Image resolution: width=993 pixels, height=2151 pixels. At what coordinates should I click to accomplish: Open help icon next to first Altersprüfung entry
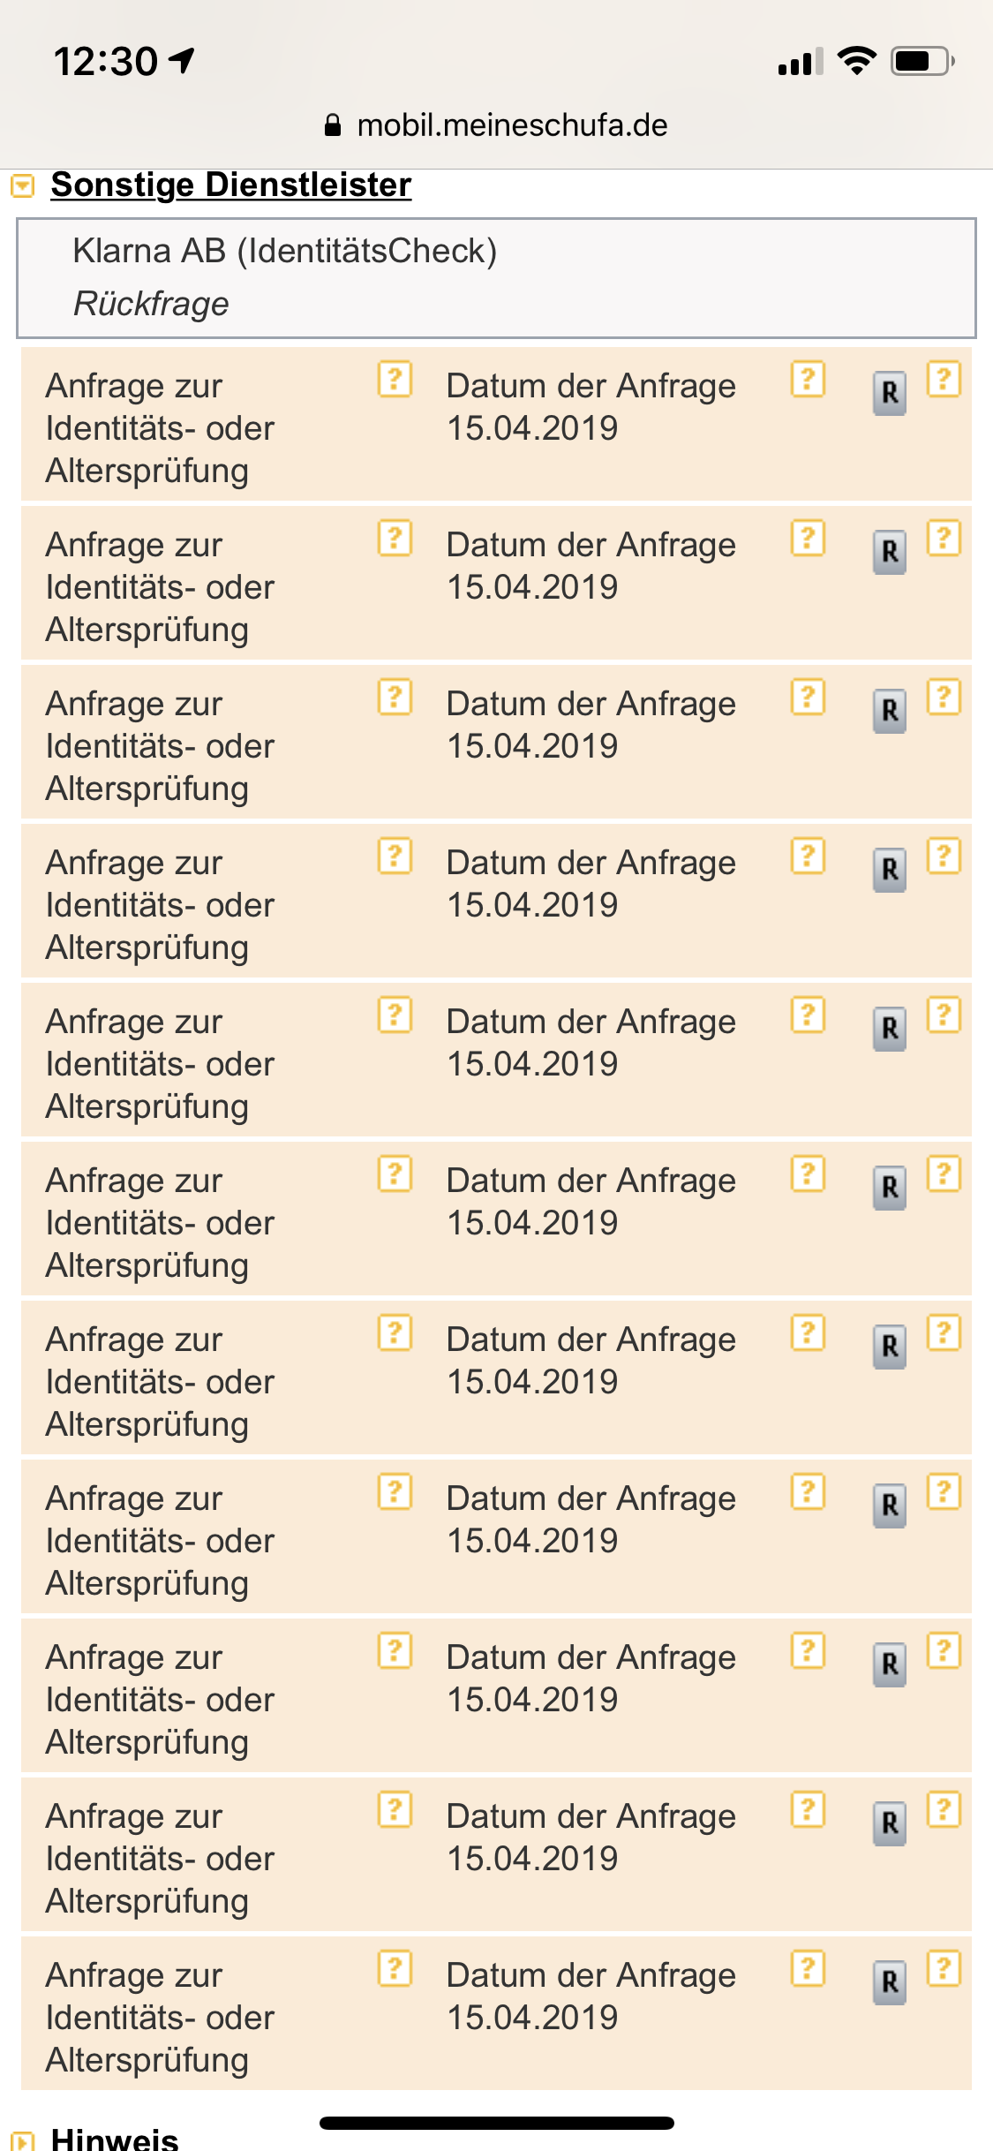point(395,380)
